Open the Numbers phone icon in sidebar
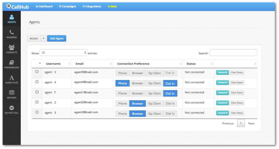The width and height of the screenshot is (279, 149). 12,34
